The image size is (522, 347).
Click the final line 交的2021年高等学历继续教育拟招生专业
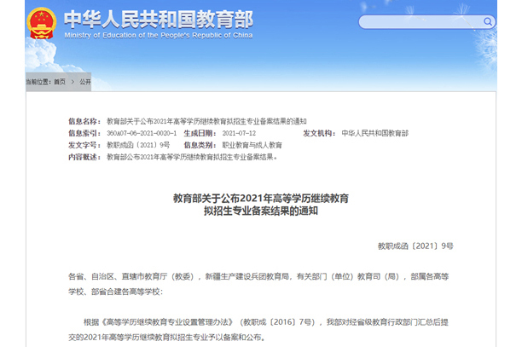167,338
